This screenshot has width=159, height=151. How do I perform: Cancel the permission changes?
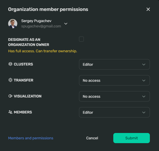click(x=92, y=138)
